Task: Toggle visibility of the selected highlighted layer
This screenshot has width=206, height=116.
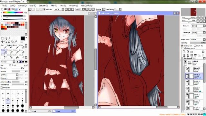Action: [x=187, y=75]
